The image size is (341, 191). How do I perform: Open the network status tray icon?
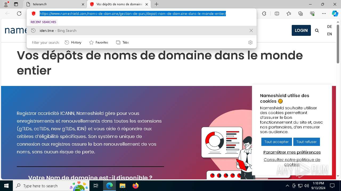[x=300, y=186]
